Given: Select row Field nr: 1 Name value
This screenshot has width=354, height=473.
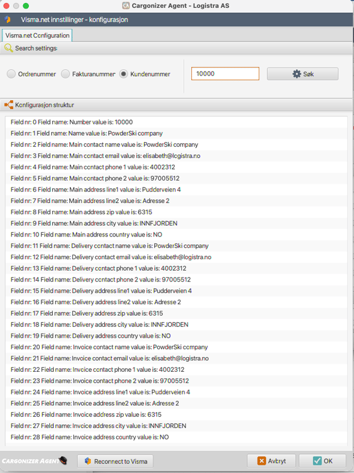Looking at the screenshot, I should click(176, 134).
